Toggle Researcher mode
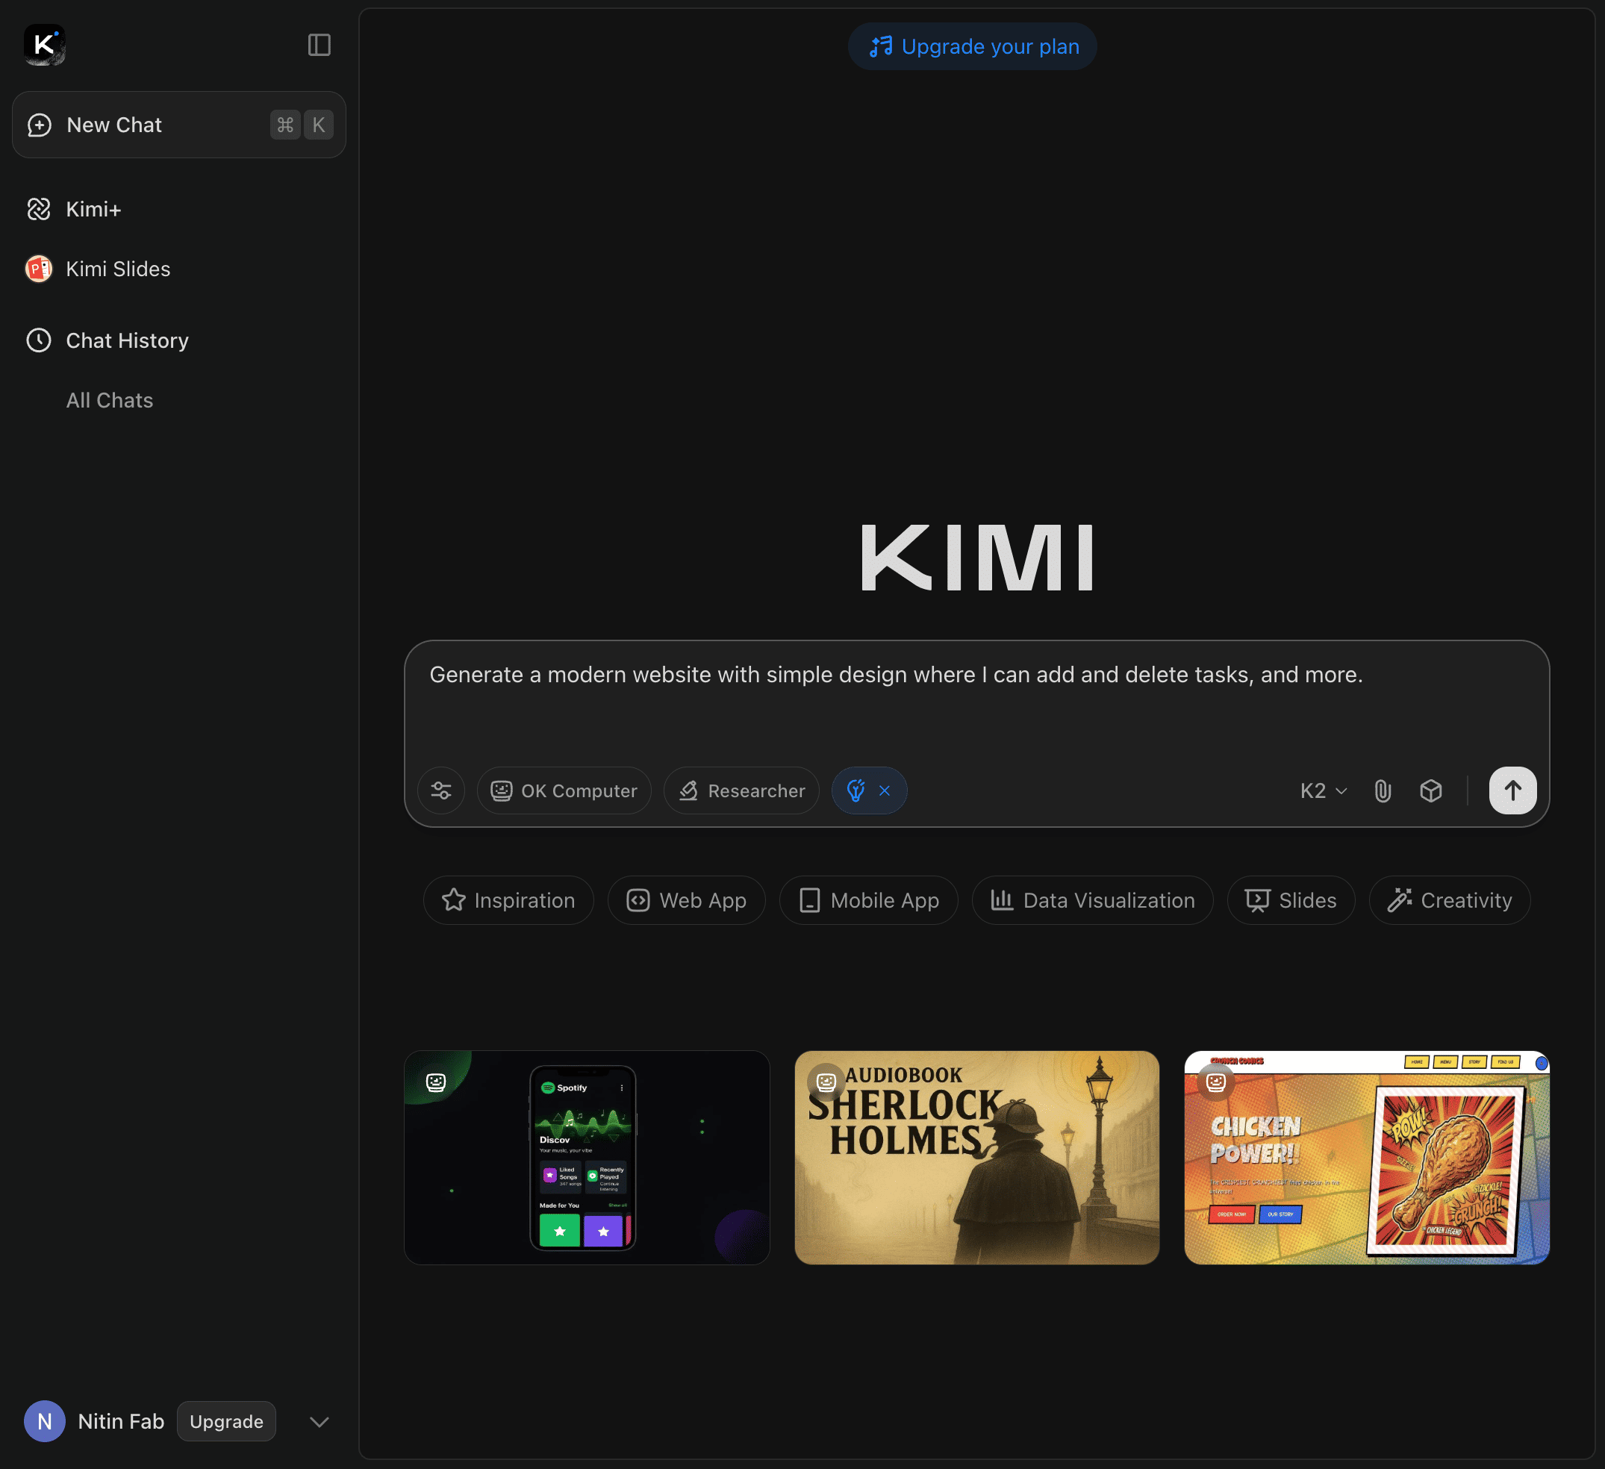This screenshot has height=1469, width=1605. point(741,790)
